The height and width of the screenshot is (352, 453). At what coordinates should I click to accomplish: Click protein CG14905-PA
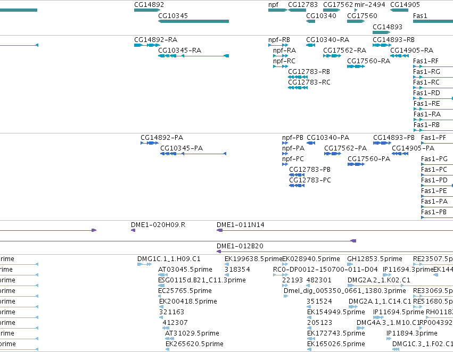(x=400, y=154)
